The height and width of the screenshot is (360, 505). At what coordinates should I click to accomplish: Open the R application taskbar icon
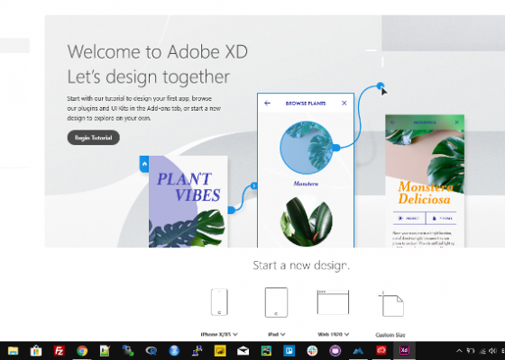coord(151,351)
